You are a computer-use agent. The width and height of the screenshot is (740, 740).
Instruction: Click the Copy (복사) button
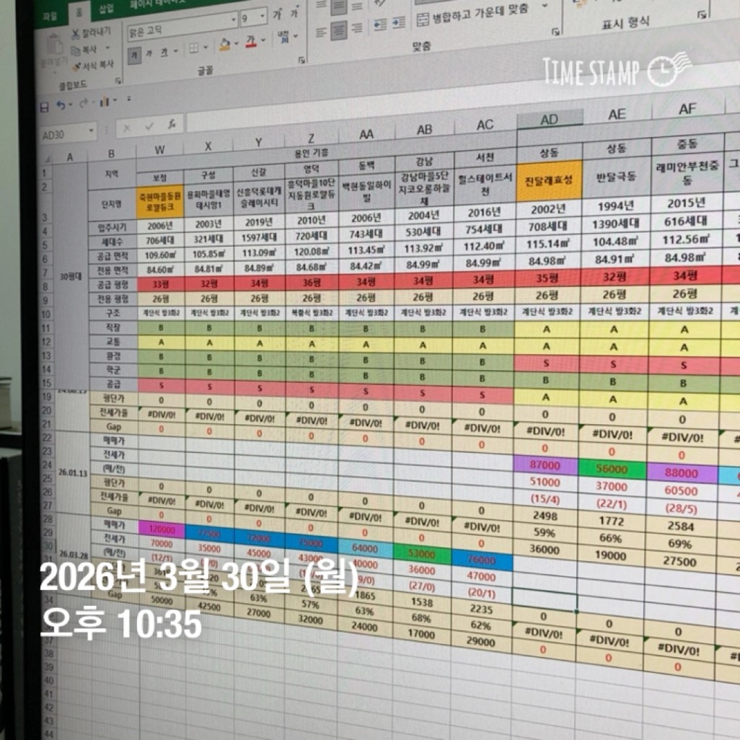pyautogui.click(x=85, y=50)
